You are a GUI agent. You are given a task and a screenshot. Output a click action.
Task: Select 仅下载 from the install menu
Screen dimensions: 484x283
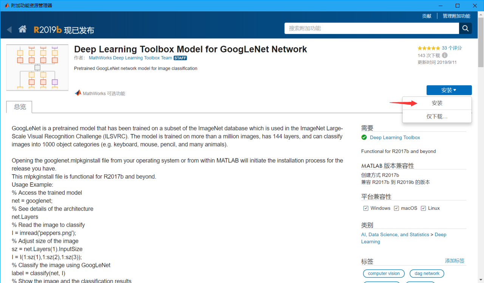[x=436, y=117]
